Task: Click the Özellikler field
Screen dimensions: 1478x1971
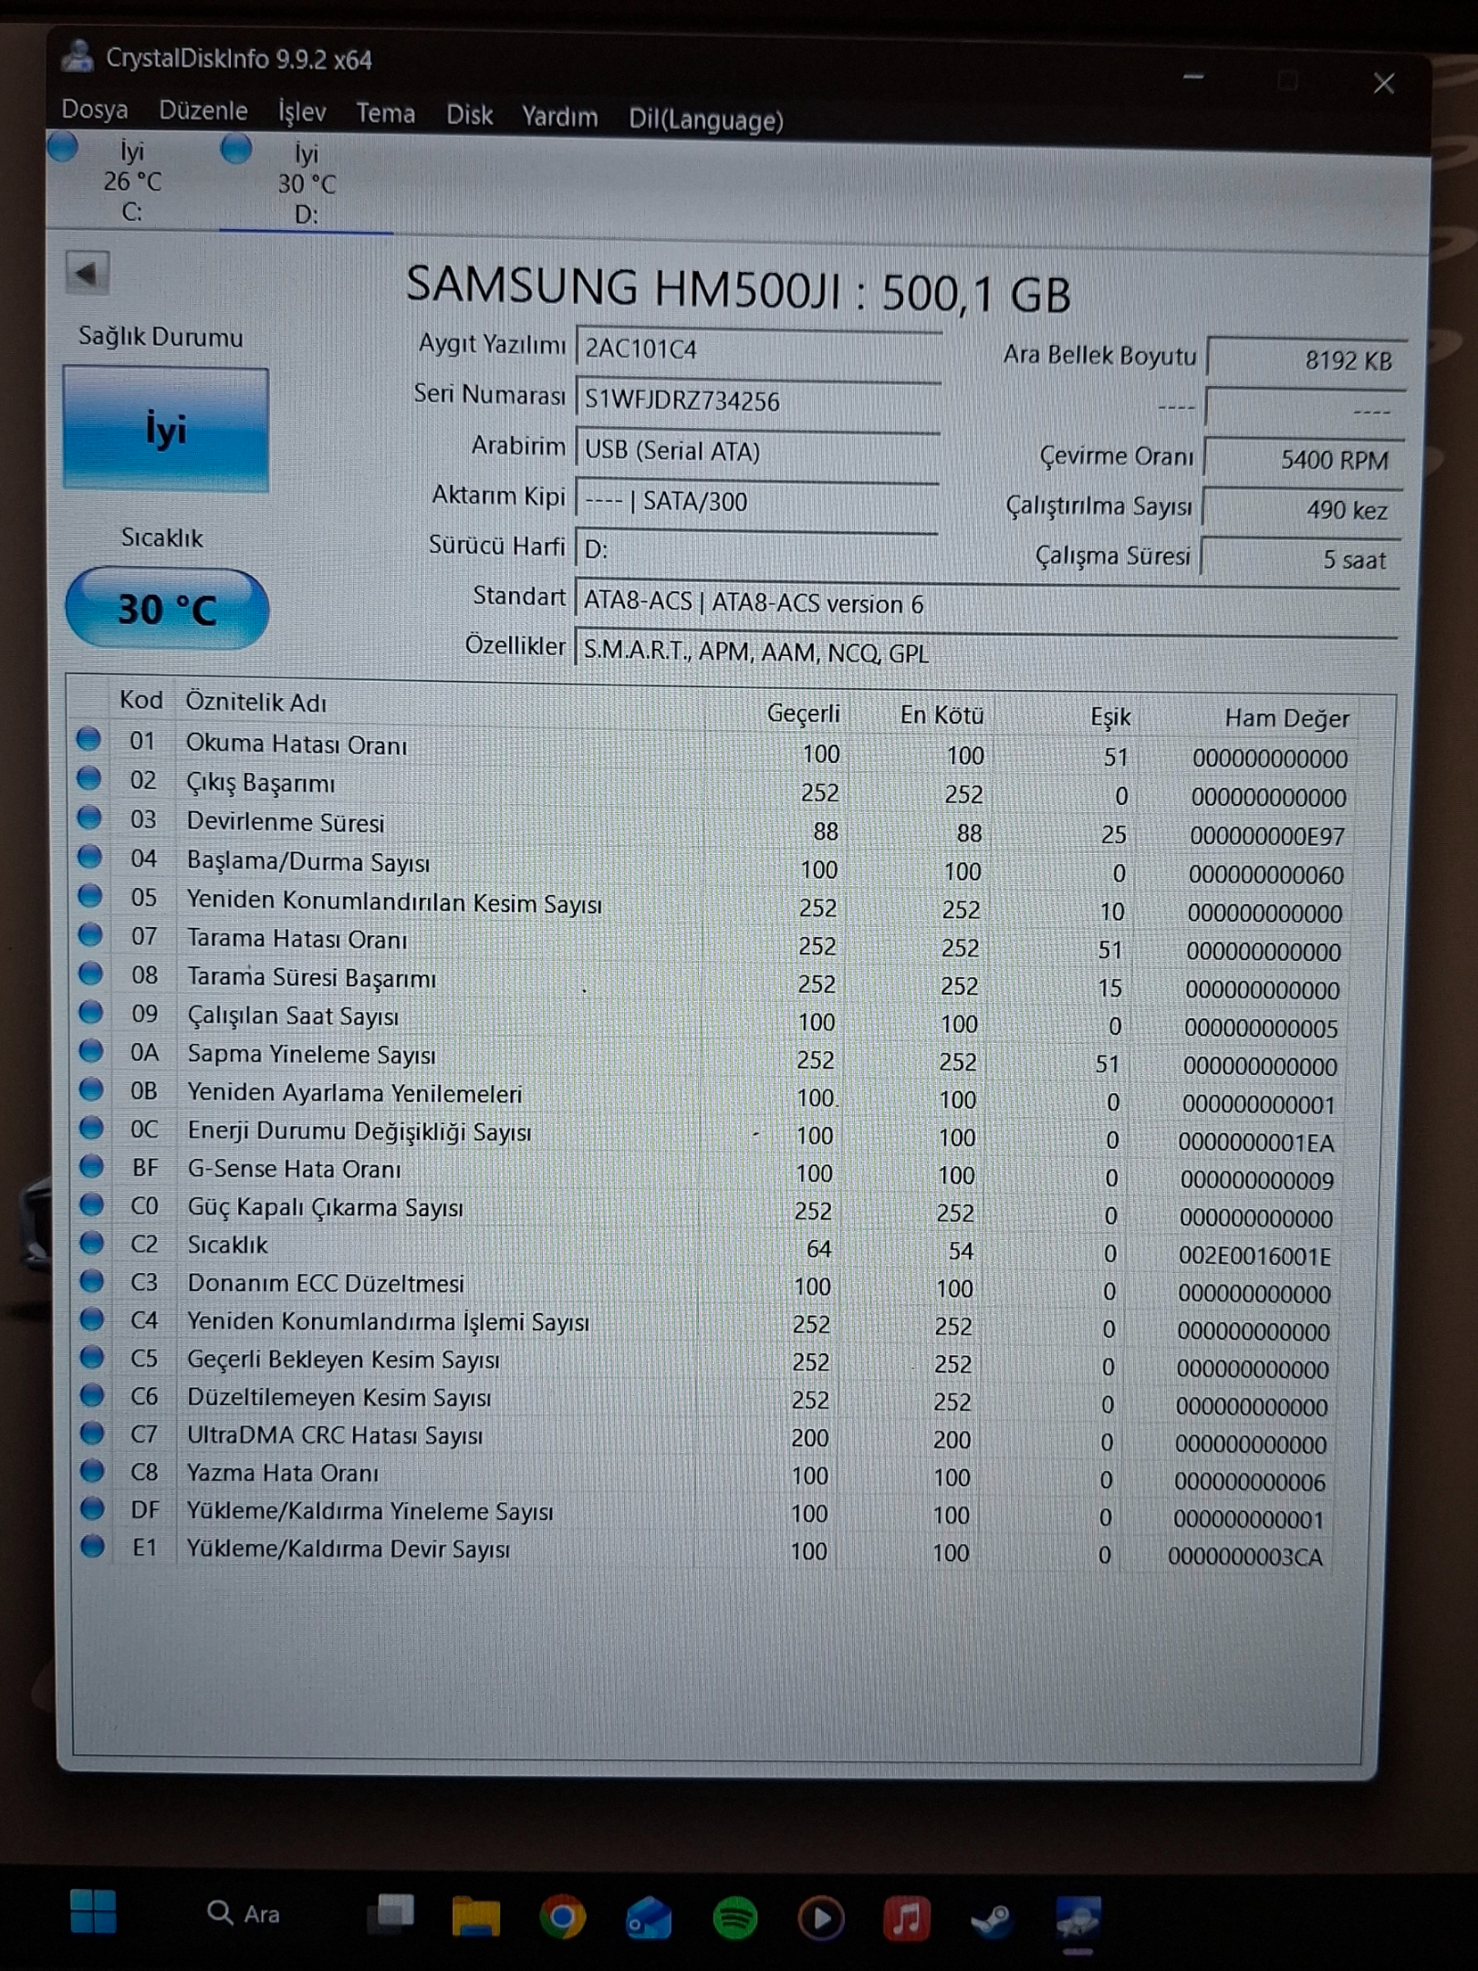Action: point(985,652)
